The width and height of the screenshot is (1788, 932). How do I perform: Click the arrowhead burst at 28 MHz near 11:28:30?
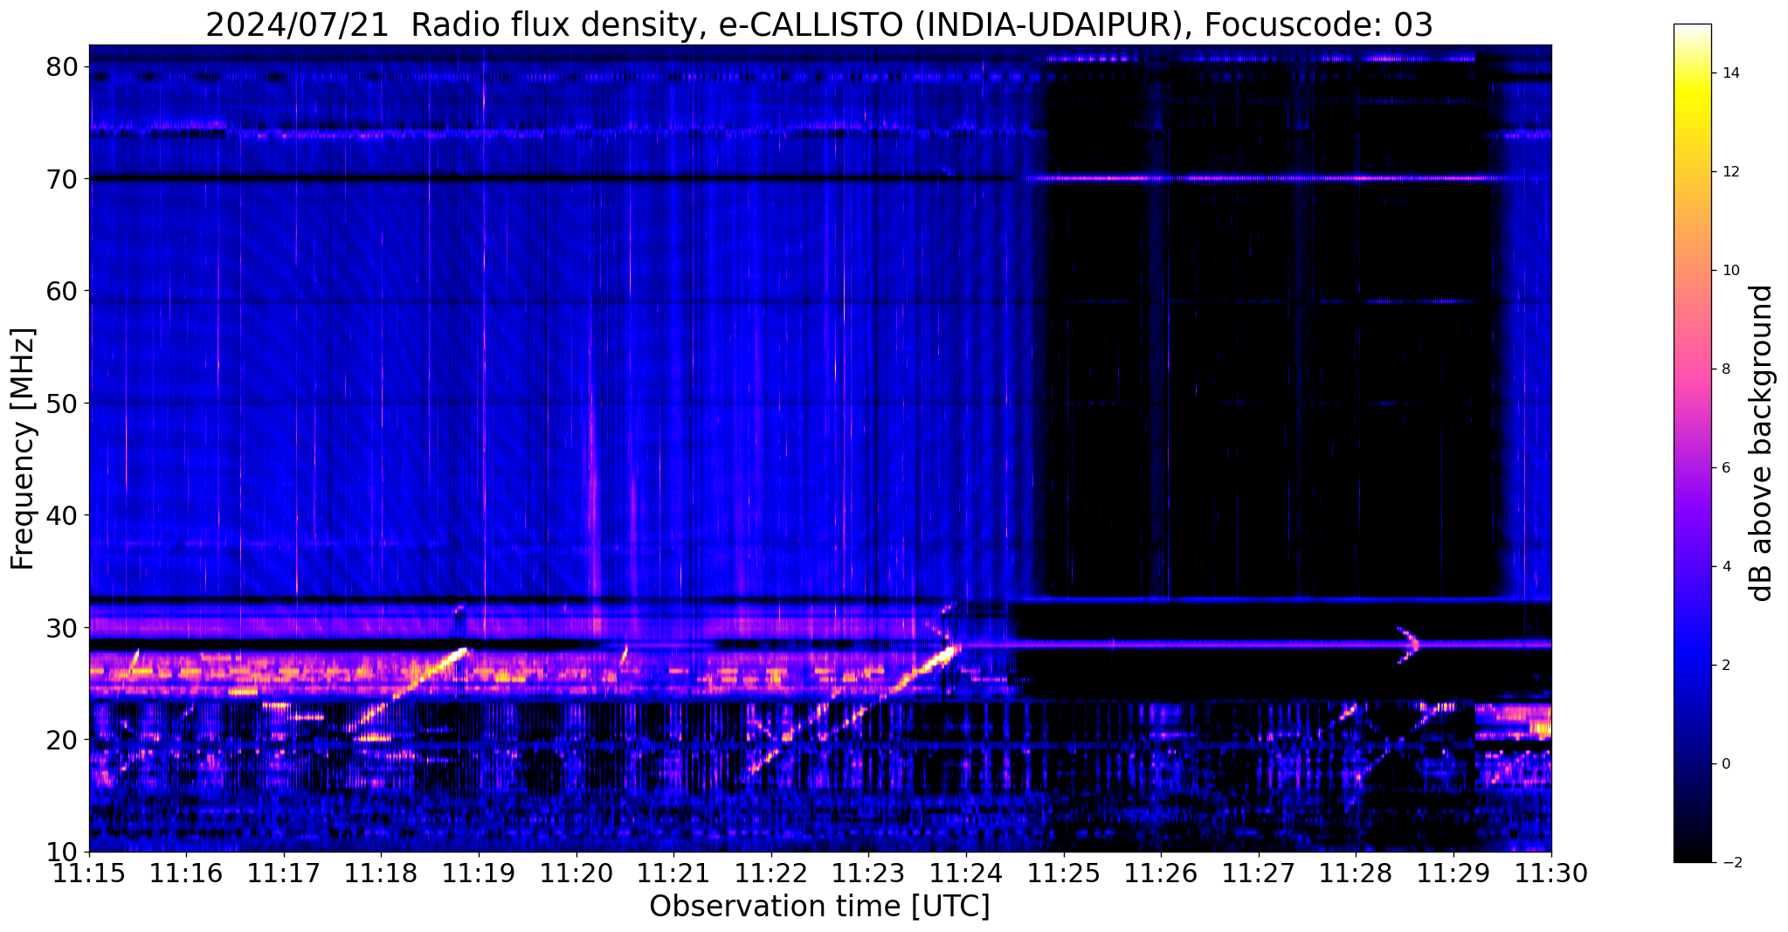(x=1409, y=645)
